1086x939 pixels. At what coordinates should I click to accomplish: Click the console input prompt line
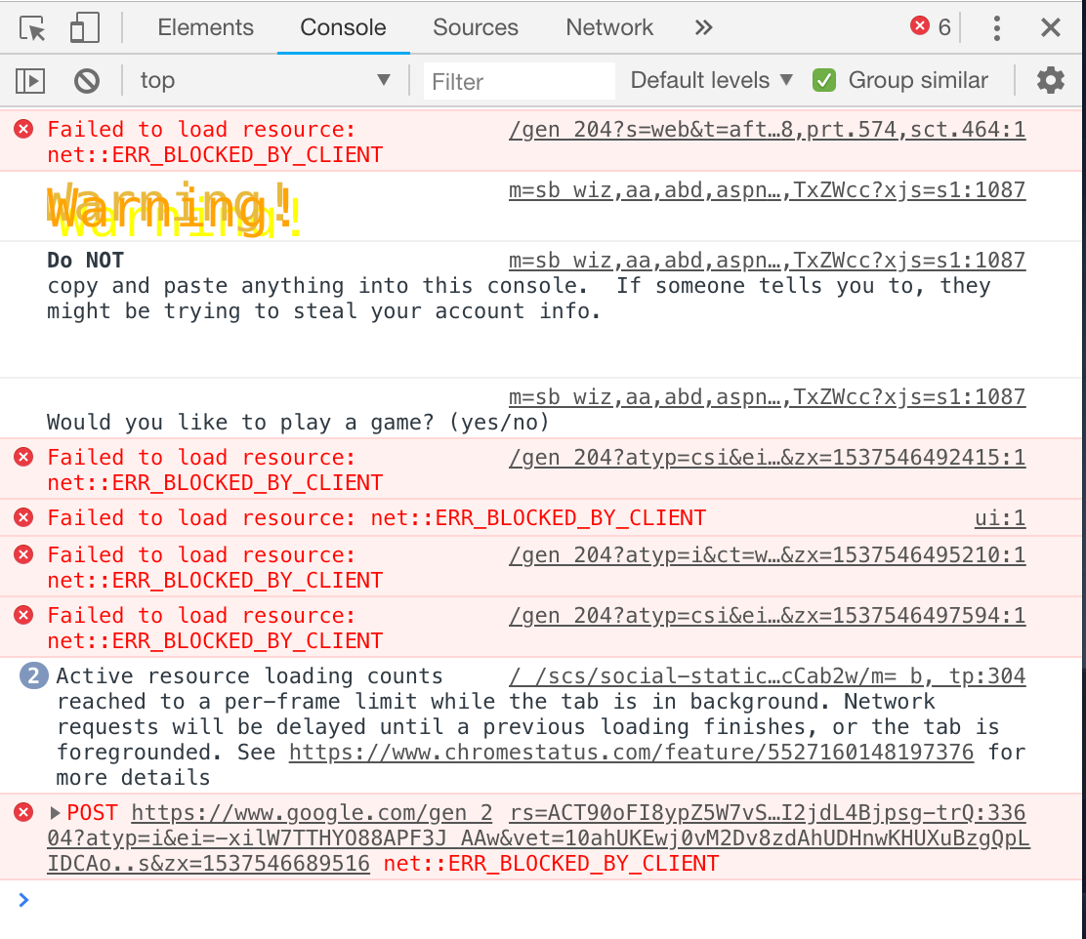click(543, 900)
